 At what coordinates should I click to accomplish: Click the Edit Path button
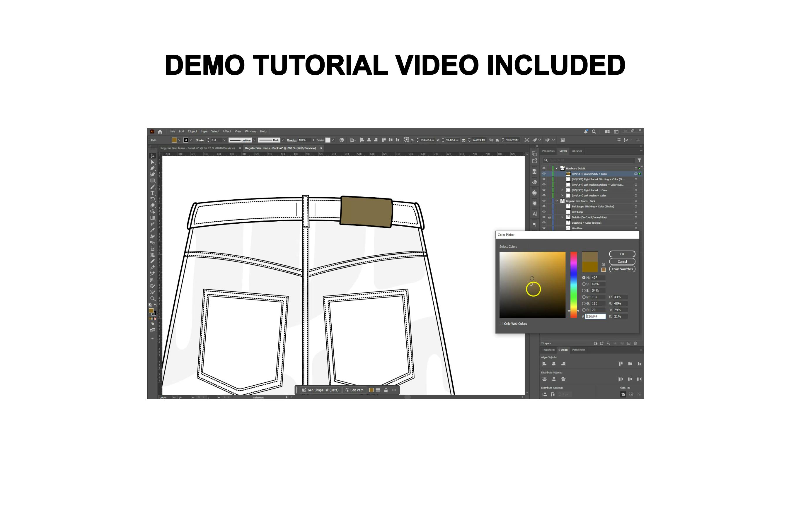[354, 390]
